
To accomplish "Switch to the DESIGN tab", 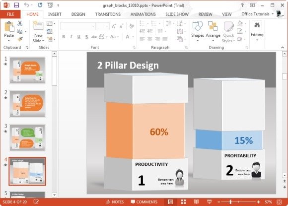I will 78,14.
